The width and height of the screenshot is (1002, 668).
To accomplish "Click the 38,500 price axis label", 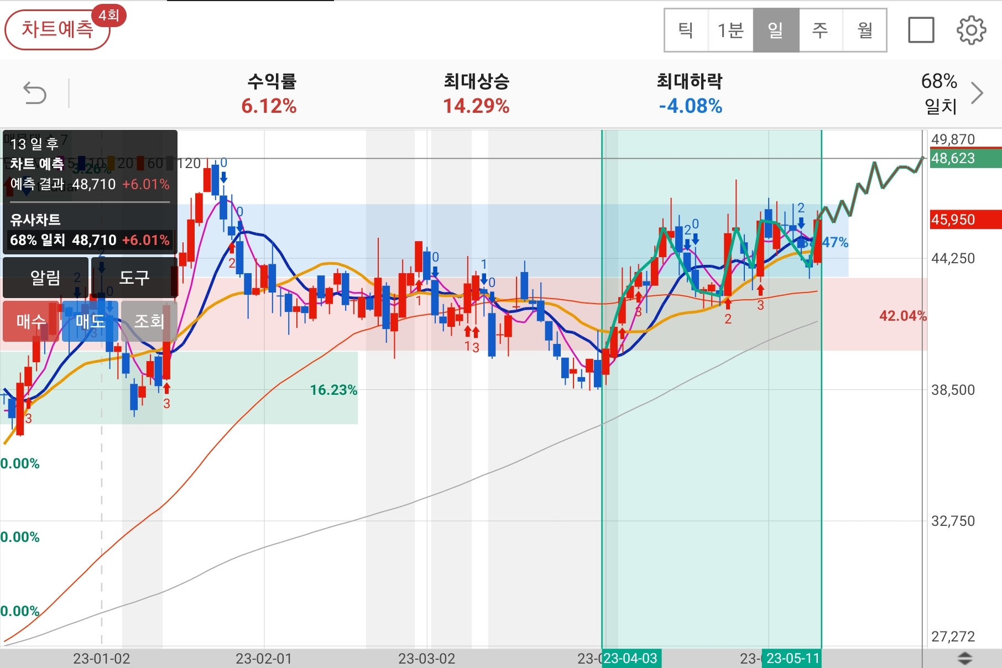I will click(x=953, y=390).
